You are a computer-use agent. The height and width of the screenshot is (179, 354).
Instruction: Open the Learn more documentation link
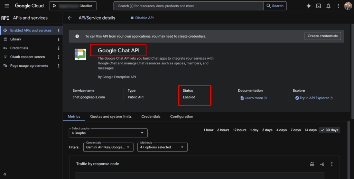[253, 98]
